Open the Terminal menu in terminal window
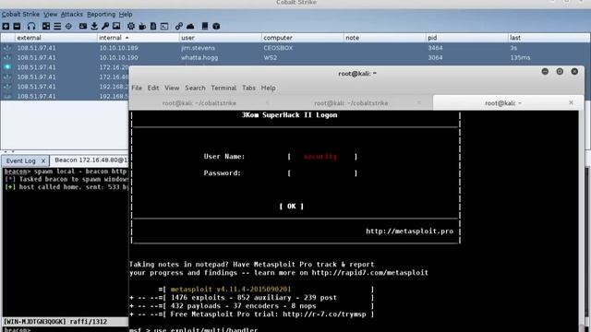The image size is (591, 332). coord(223,88)
